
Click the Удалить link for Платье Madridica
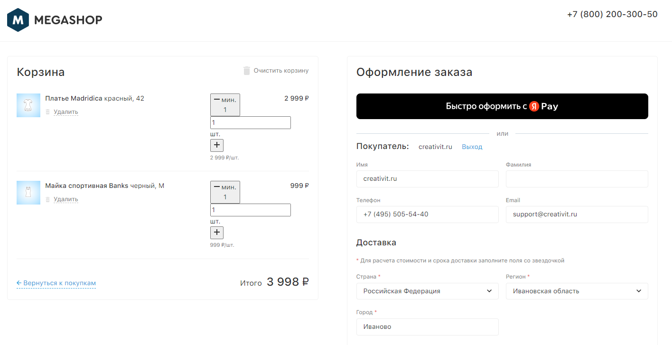[x=65, y=112]
